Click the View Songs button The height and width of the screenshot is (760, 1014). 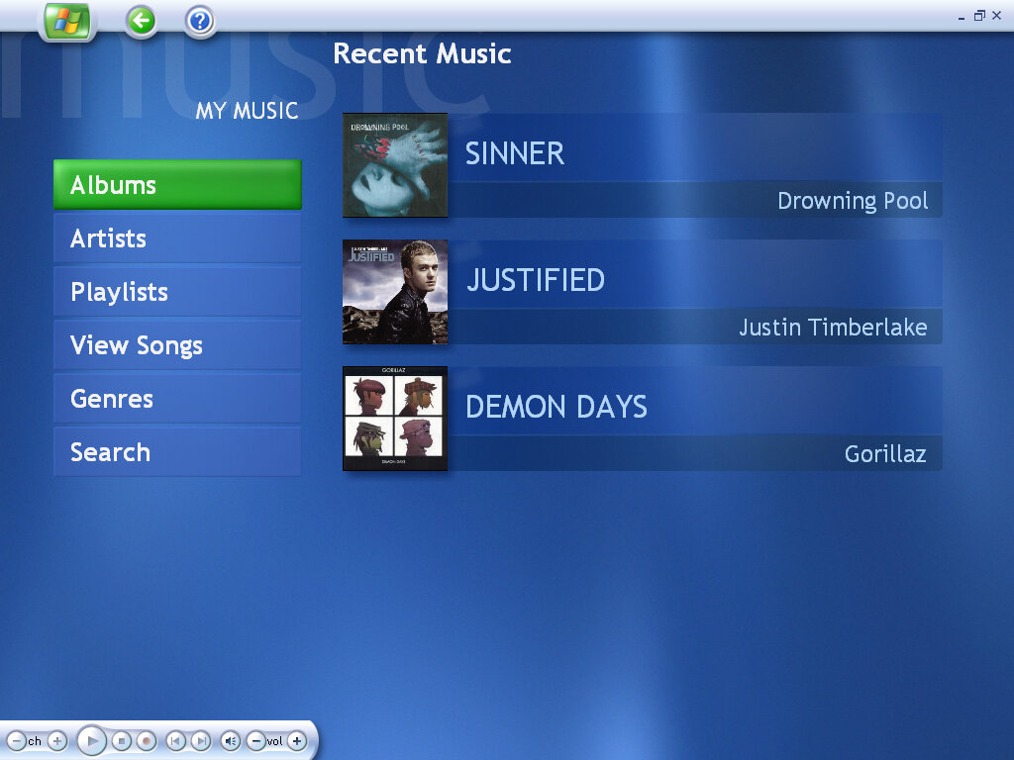pyautogui.click(x=177, y=345)
